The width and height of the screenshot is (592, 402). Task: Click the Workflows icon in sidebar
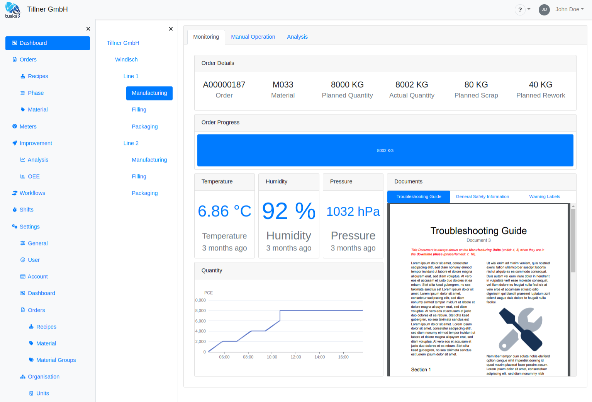point(15,193)
